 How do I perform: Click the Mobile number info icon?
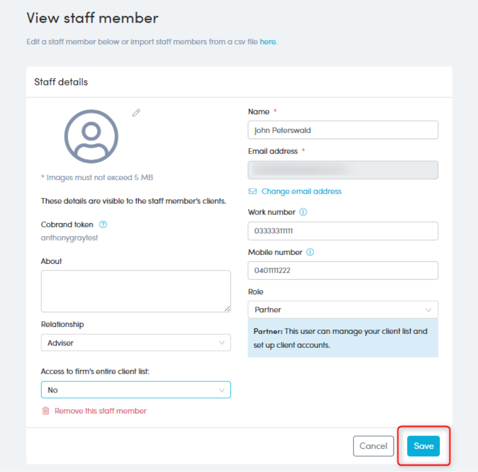pos(310,252)
